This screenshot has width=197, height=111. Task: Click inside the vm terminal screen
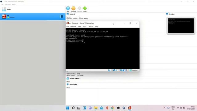tap(103, 48)
